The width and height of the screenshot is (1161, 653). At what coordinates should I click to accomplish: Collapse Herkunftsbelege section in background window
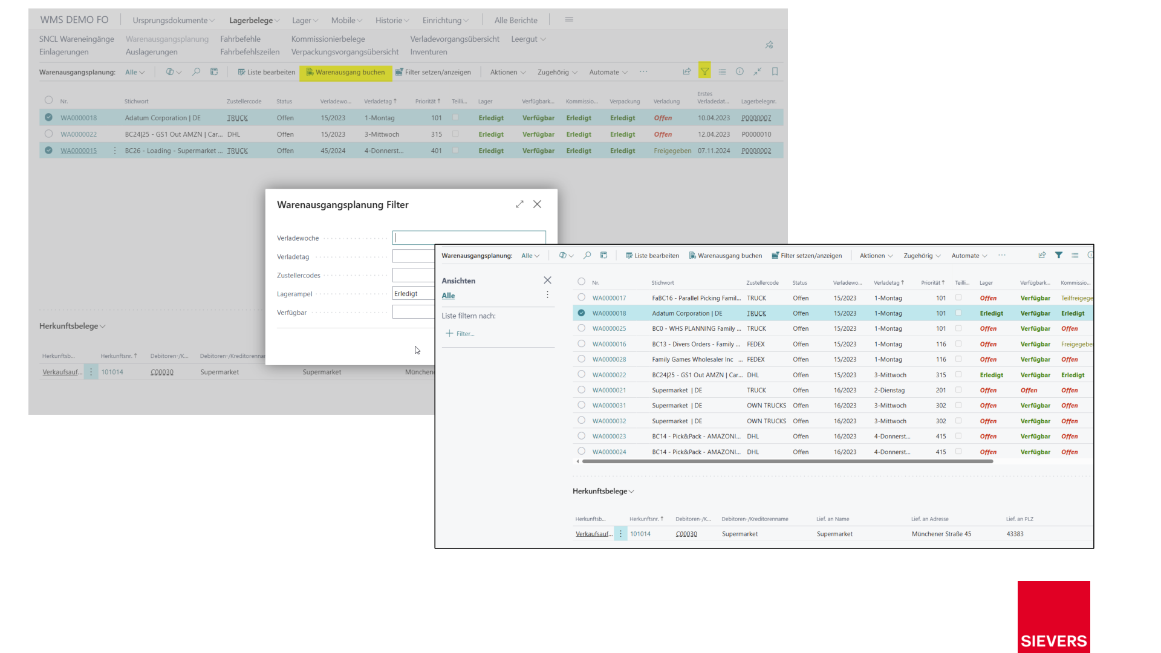[x=73, y=326]
